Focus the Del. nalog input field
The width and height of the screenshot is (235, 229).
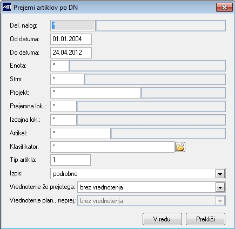click(73, 25)
